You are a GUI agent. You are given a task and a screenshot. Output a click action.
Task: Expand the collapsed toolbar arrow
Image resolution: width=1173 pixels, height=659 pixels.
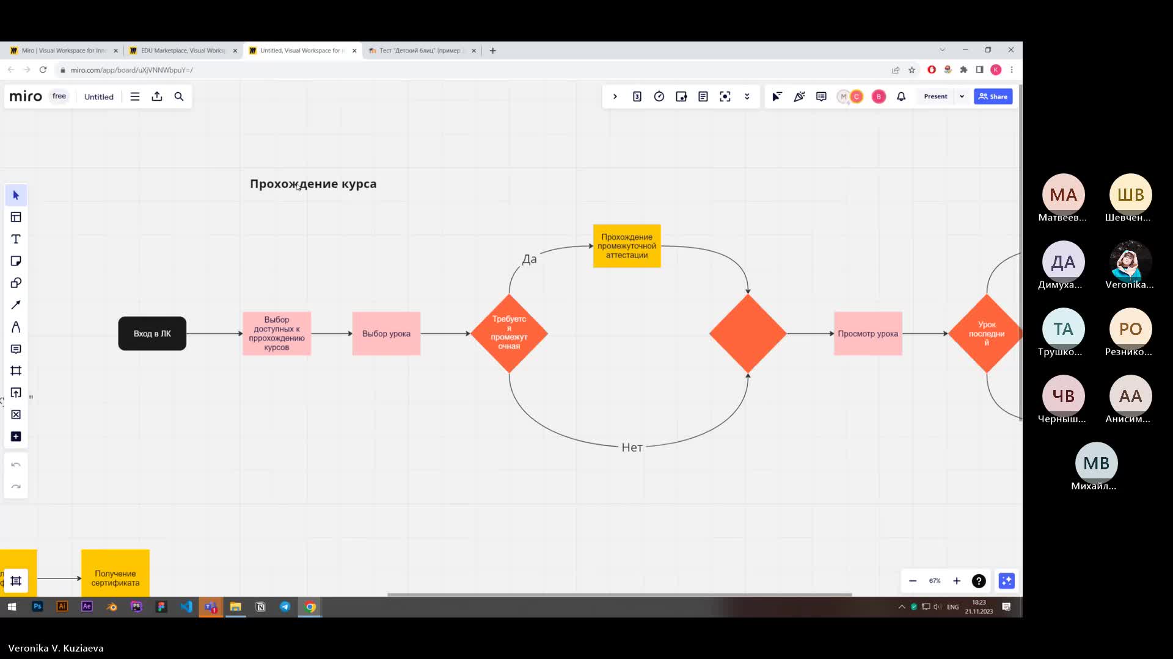tap(615, 96)
